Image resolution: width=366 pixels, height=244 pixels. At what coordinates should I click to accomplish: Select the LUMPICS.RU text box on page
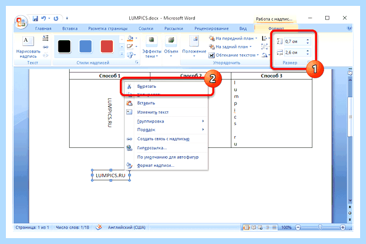(110, 176)
